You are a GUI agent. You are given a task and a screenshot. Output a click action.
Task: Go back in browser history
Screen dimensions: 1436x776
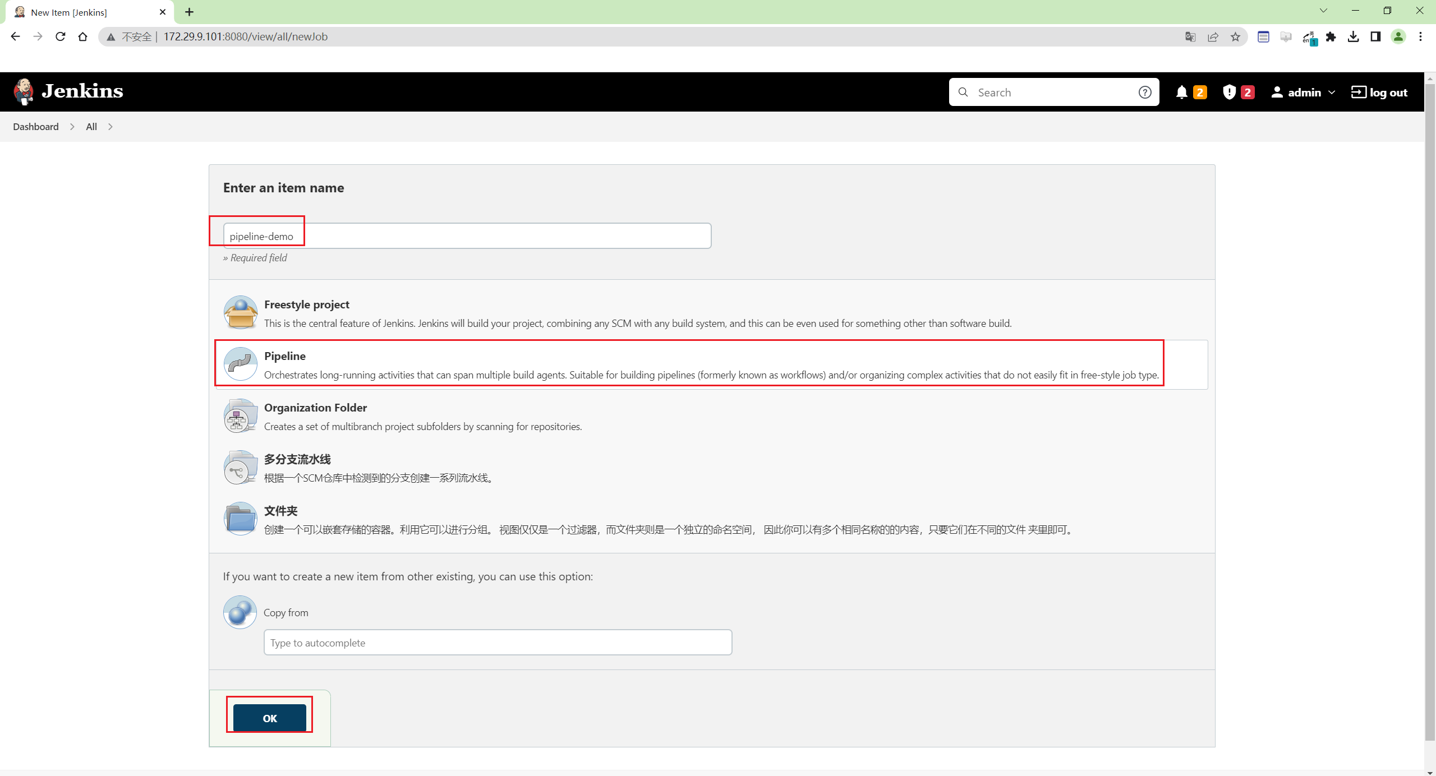[x=15, y=36]
